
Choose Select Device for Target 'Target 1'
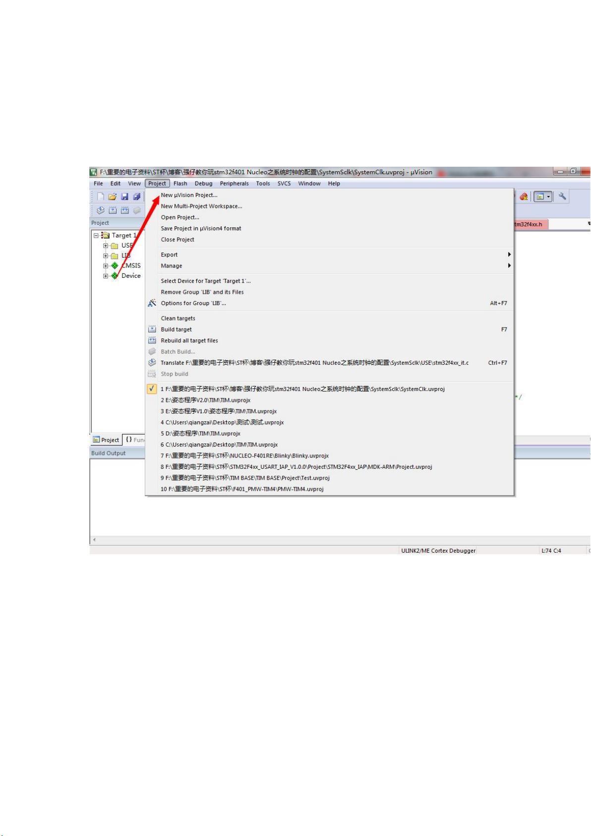pos(330,281)
